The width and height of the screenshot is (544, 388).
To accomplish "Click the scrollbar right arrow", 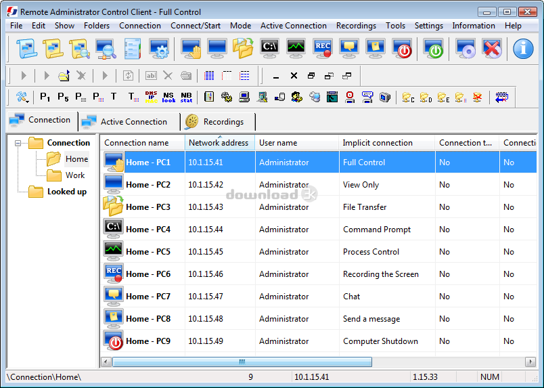I will pyautogui.click(x=530, y=362).
